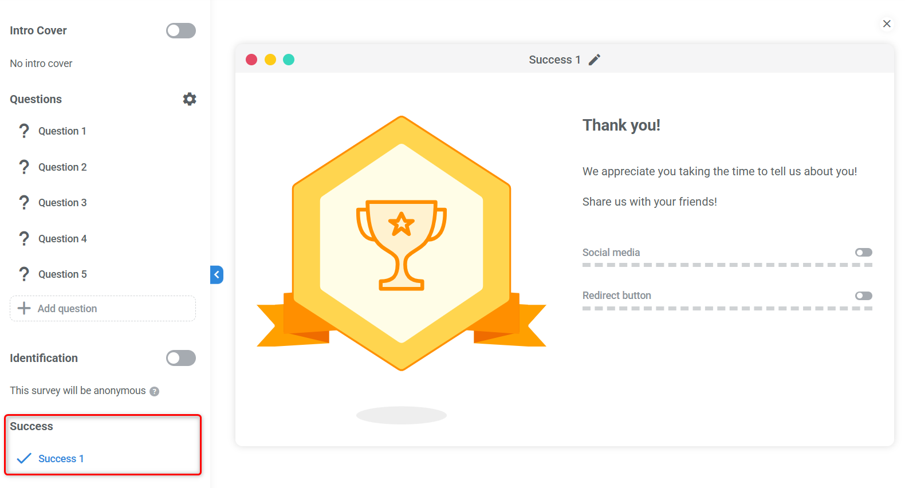Enable the Identification toggle
Screen dimensions: 905x488
pos(181,358)
